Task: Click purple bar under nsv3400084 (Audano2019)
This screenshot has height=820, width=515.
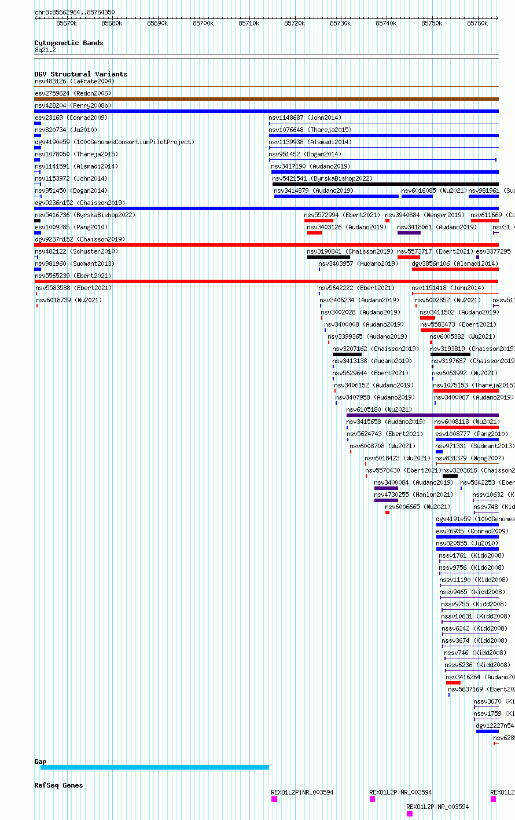Action: pos(386,488)
